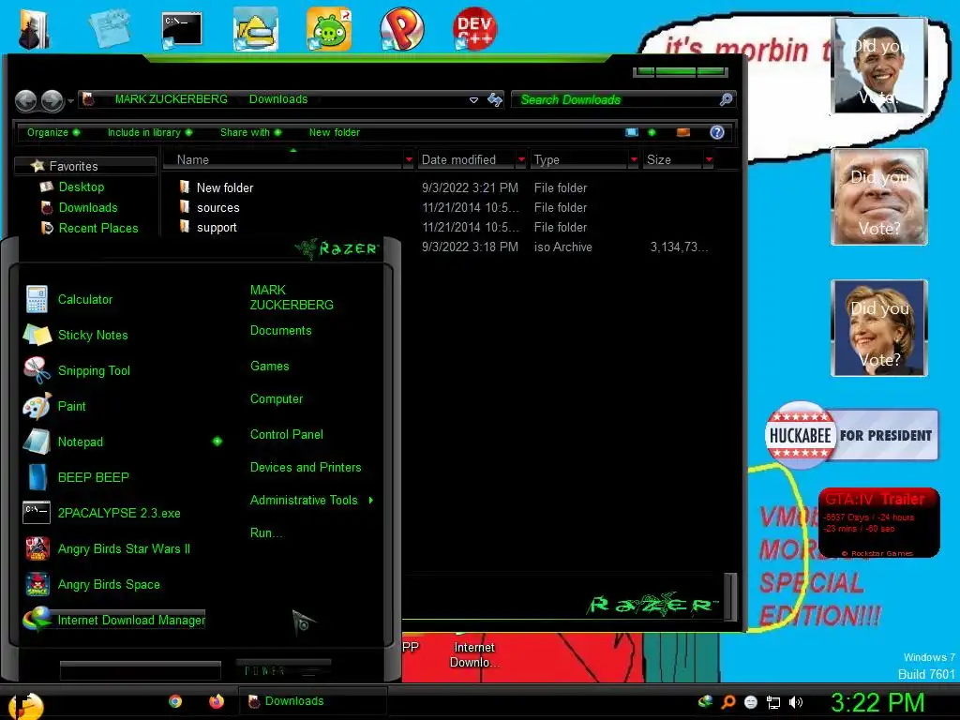Screen dimensions: 960x720
Task: Open the Run... dialog entry
Action: click(x=266, y=533)
